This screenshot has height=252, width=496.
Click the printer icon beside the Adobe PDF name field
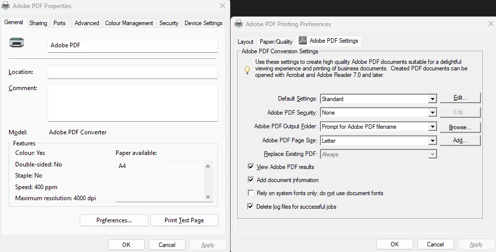(x=17, y=43)
